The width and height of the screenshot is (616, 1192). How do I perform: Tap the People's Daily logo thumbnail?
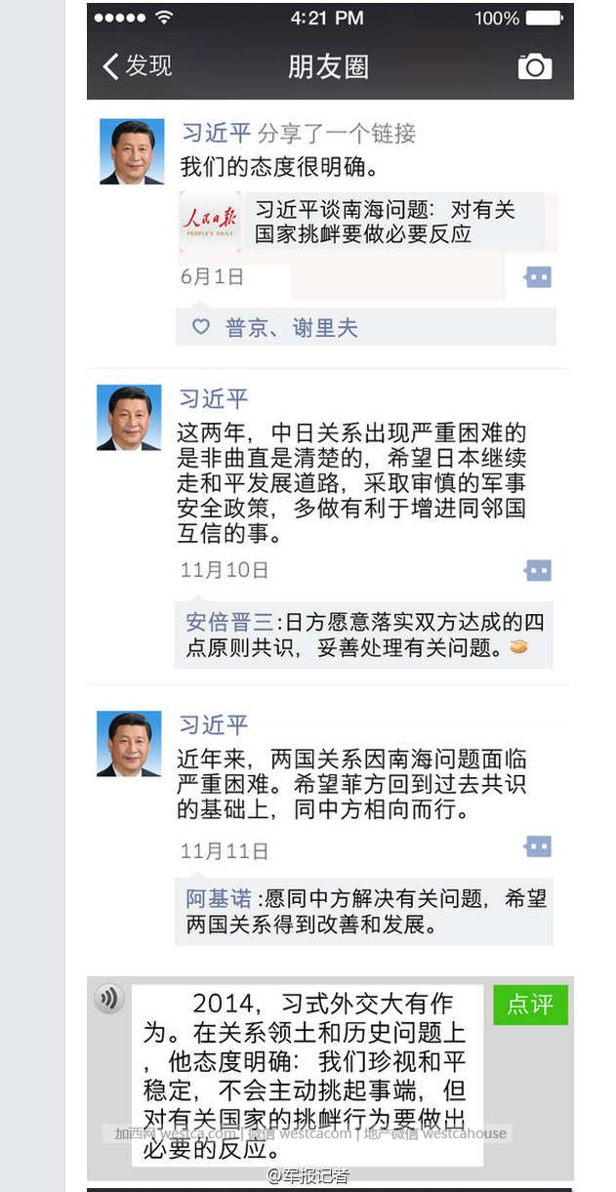(210, 222)
